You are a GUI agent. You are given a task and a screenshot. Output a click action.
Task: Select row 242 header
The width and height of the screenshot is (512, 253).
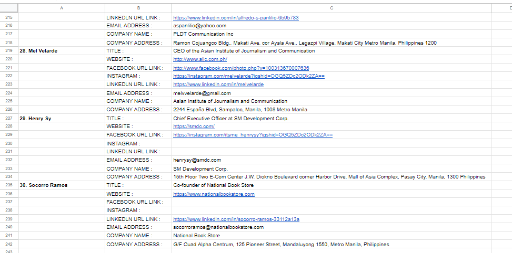[x=9, y=244]
